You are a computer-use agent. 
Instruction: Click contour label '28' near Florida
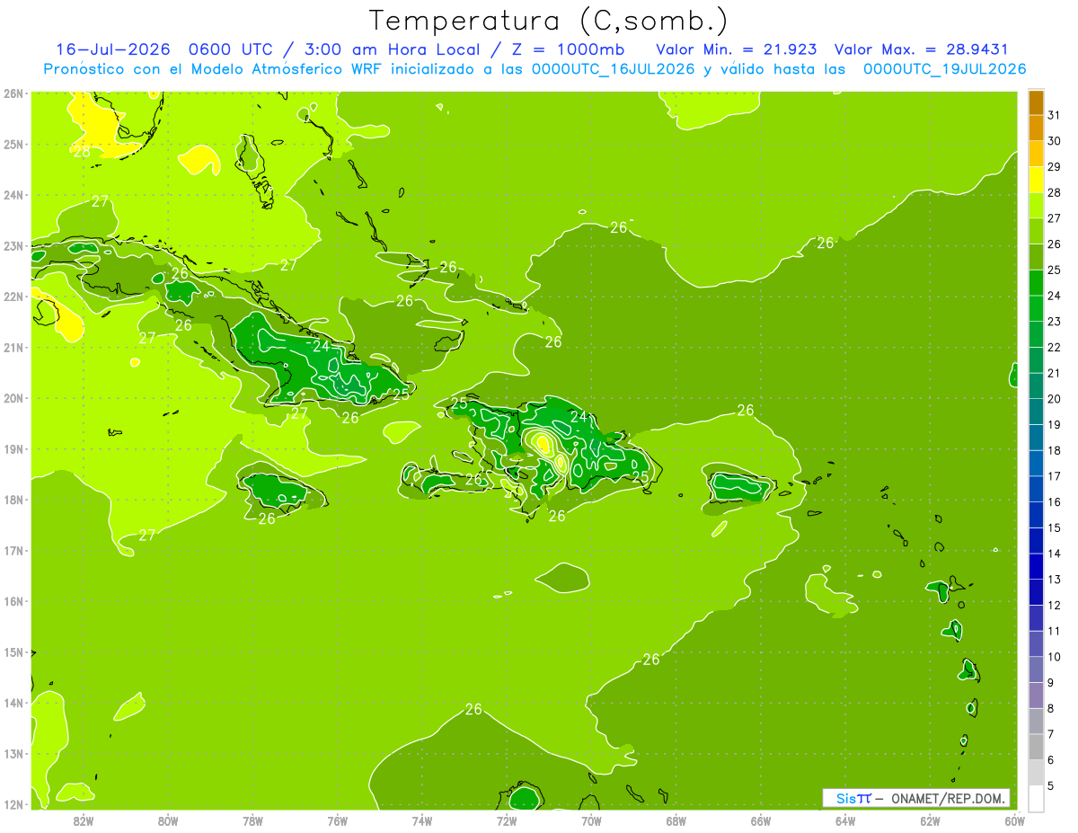coord(82,151)
